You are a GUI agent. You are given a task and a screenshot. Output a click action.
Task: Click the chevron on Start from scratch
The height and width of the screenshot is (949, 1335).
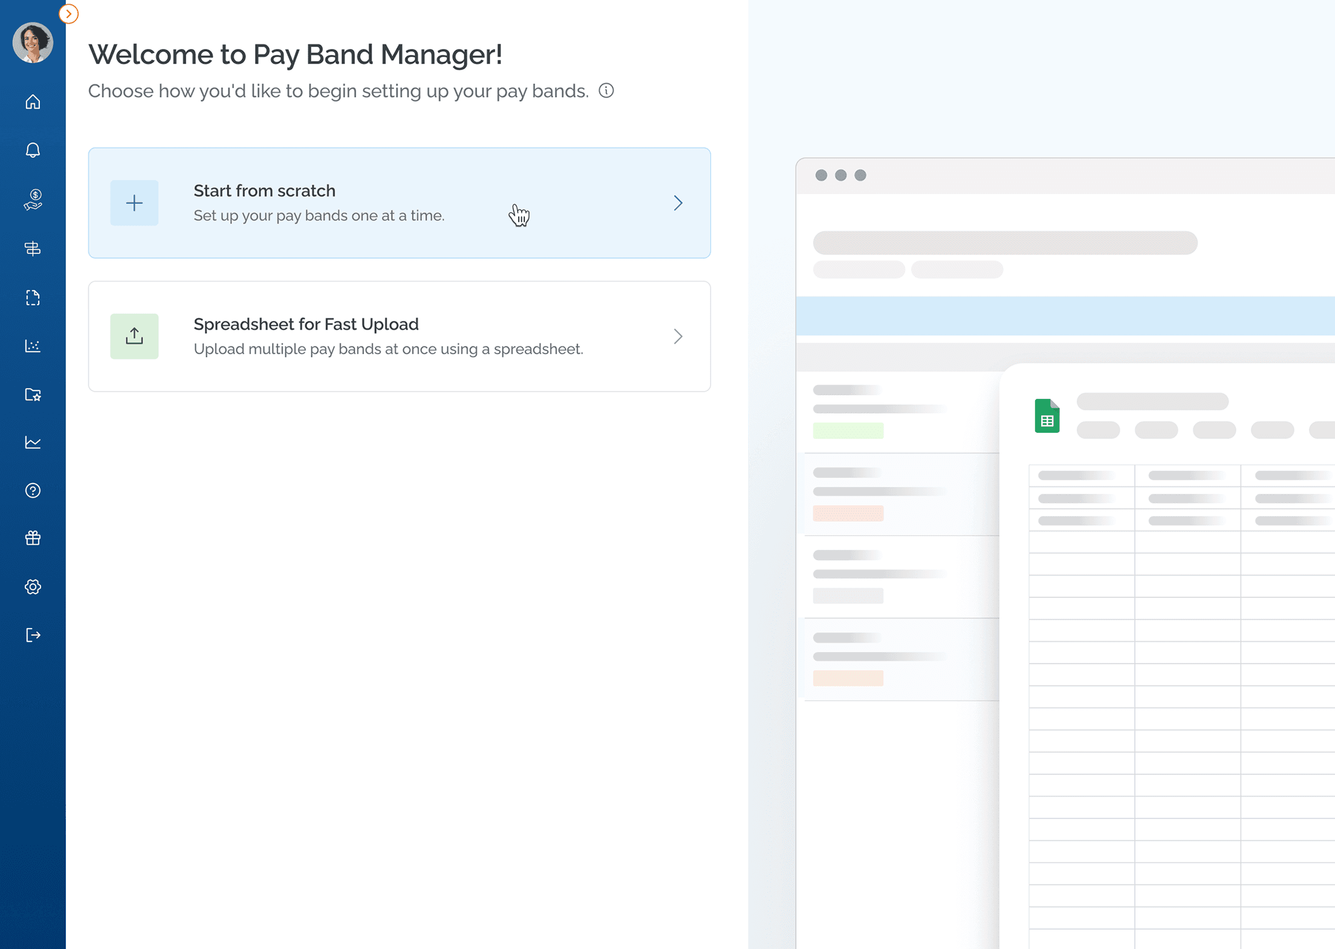tap(678, 203)
